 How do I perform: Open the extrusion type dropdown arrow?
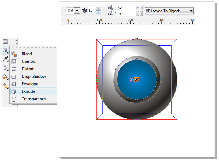(x=77, y=11)
